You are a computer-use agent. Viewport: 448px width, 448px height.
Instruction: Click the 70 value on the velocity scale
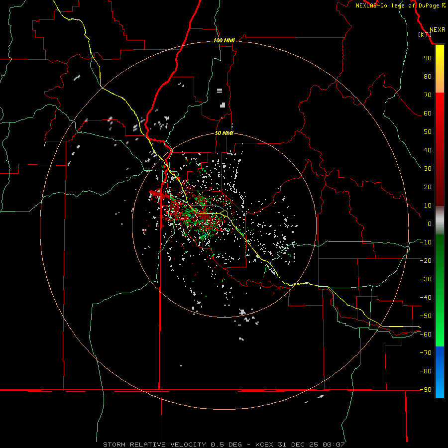pos(428,95)
